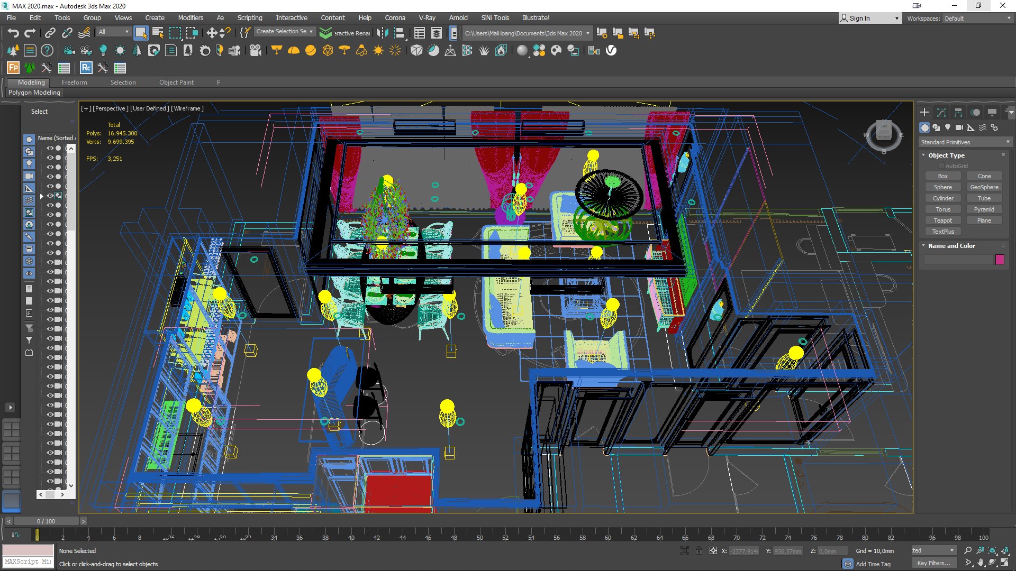Select the Rectangular Selection Region tool

(175, 33)
